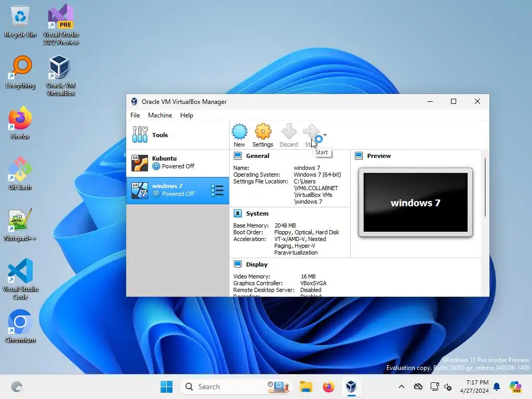Open the Help menu
532x399 pixels.
click(187, 115)
